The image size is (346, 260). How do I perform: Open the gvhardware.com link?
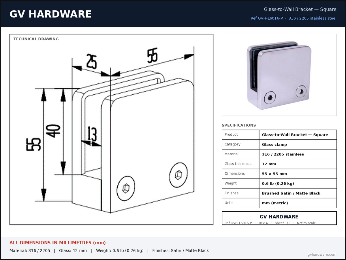click(322, 255)
